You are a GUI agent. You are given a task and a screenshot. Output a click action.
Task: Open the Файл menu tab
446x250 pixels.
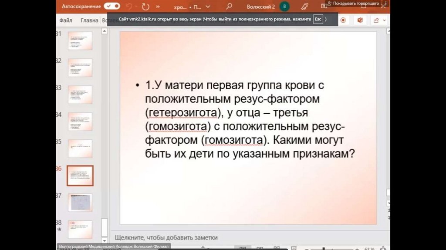66,20
